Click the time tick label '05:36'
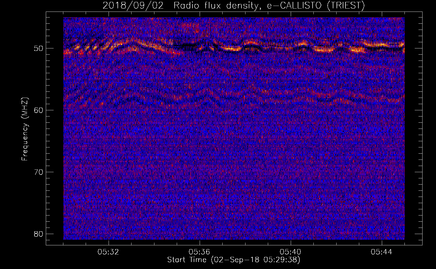This screenshot has height=269, width=436. (x=199, y=252)
